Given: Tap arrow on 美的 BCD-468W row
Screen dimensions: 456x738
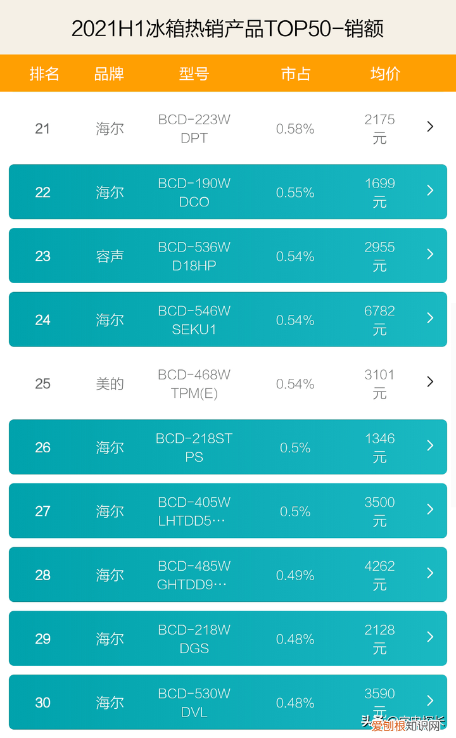Looking at the screenshot, I should pyautogui.click(x=430, y=381).
